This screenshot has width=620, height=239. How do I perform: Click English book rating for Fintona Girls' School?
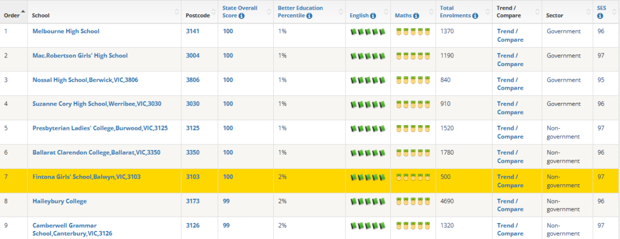click(x=368, y=178)
